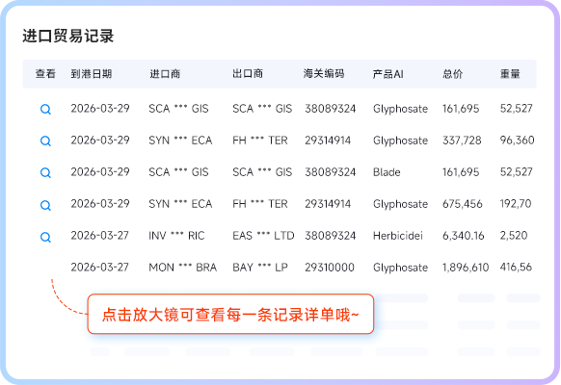Select 161,695 total in Blade row
Image resolution: width=561 pixels, height=385 pixels.
point(461,172)
